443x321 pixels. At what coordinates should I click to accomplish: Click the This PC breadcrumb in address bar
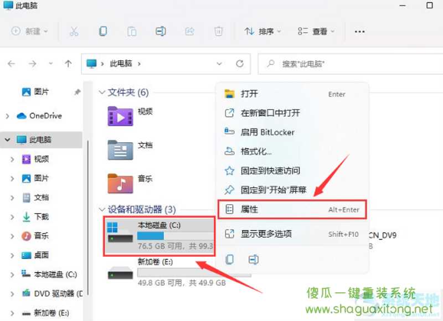click(x=121, y=64)
